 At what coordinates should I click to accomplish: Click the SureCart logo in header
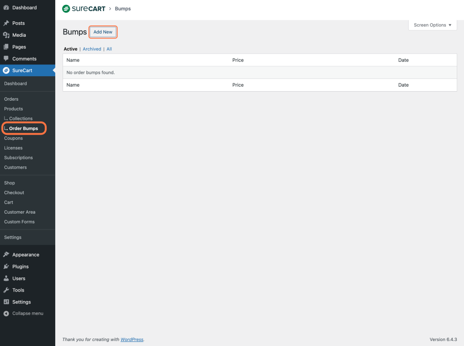tap(84, 9)
